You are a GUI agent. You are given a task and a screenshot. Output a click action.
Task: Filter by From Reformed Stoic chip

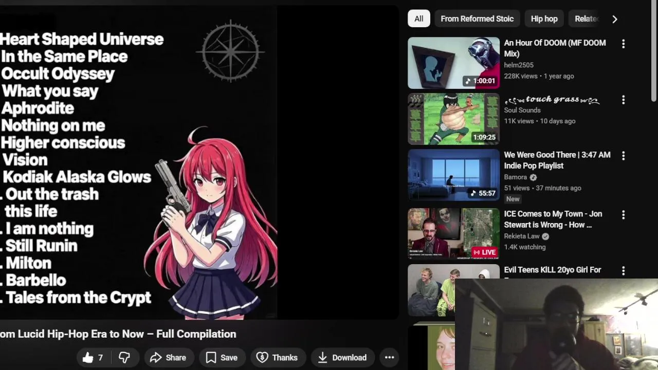click(477, 18)
